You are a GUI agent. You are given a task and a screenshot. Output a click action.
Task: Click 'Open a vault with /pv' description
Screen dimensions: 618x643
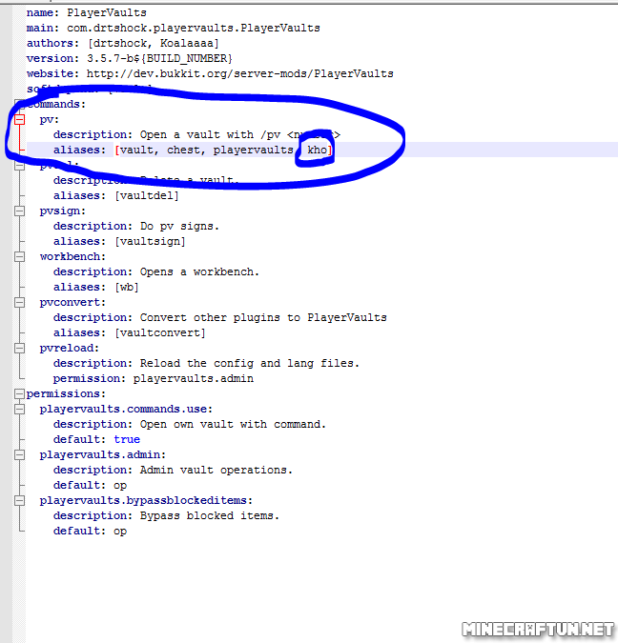(210, 134)
